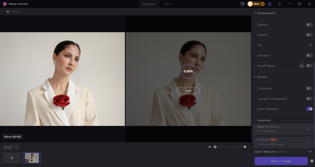
Task: Go to Home via house icon
Action: coord(8,12)
